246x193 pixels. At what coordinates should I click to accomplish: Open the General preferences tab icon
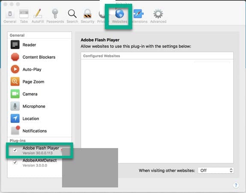pyautogui.click(x=10, y=14)
